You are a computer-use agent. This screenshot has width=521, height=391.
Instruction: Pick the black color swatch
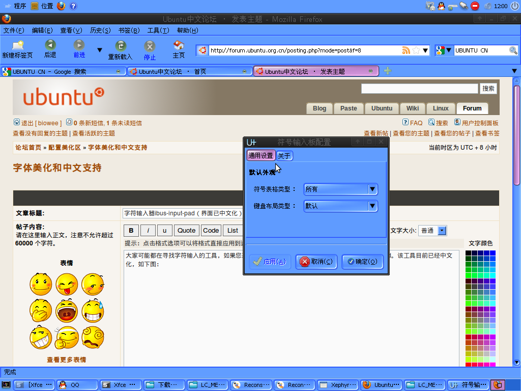(468, 253)
